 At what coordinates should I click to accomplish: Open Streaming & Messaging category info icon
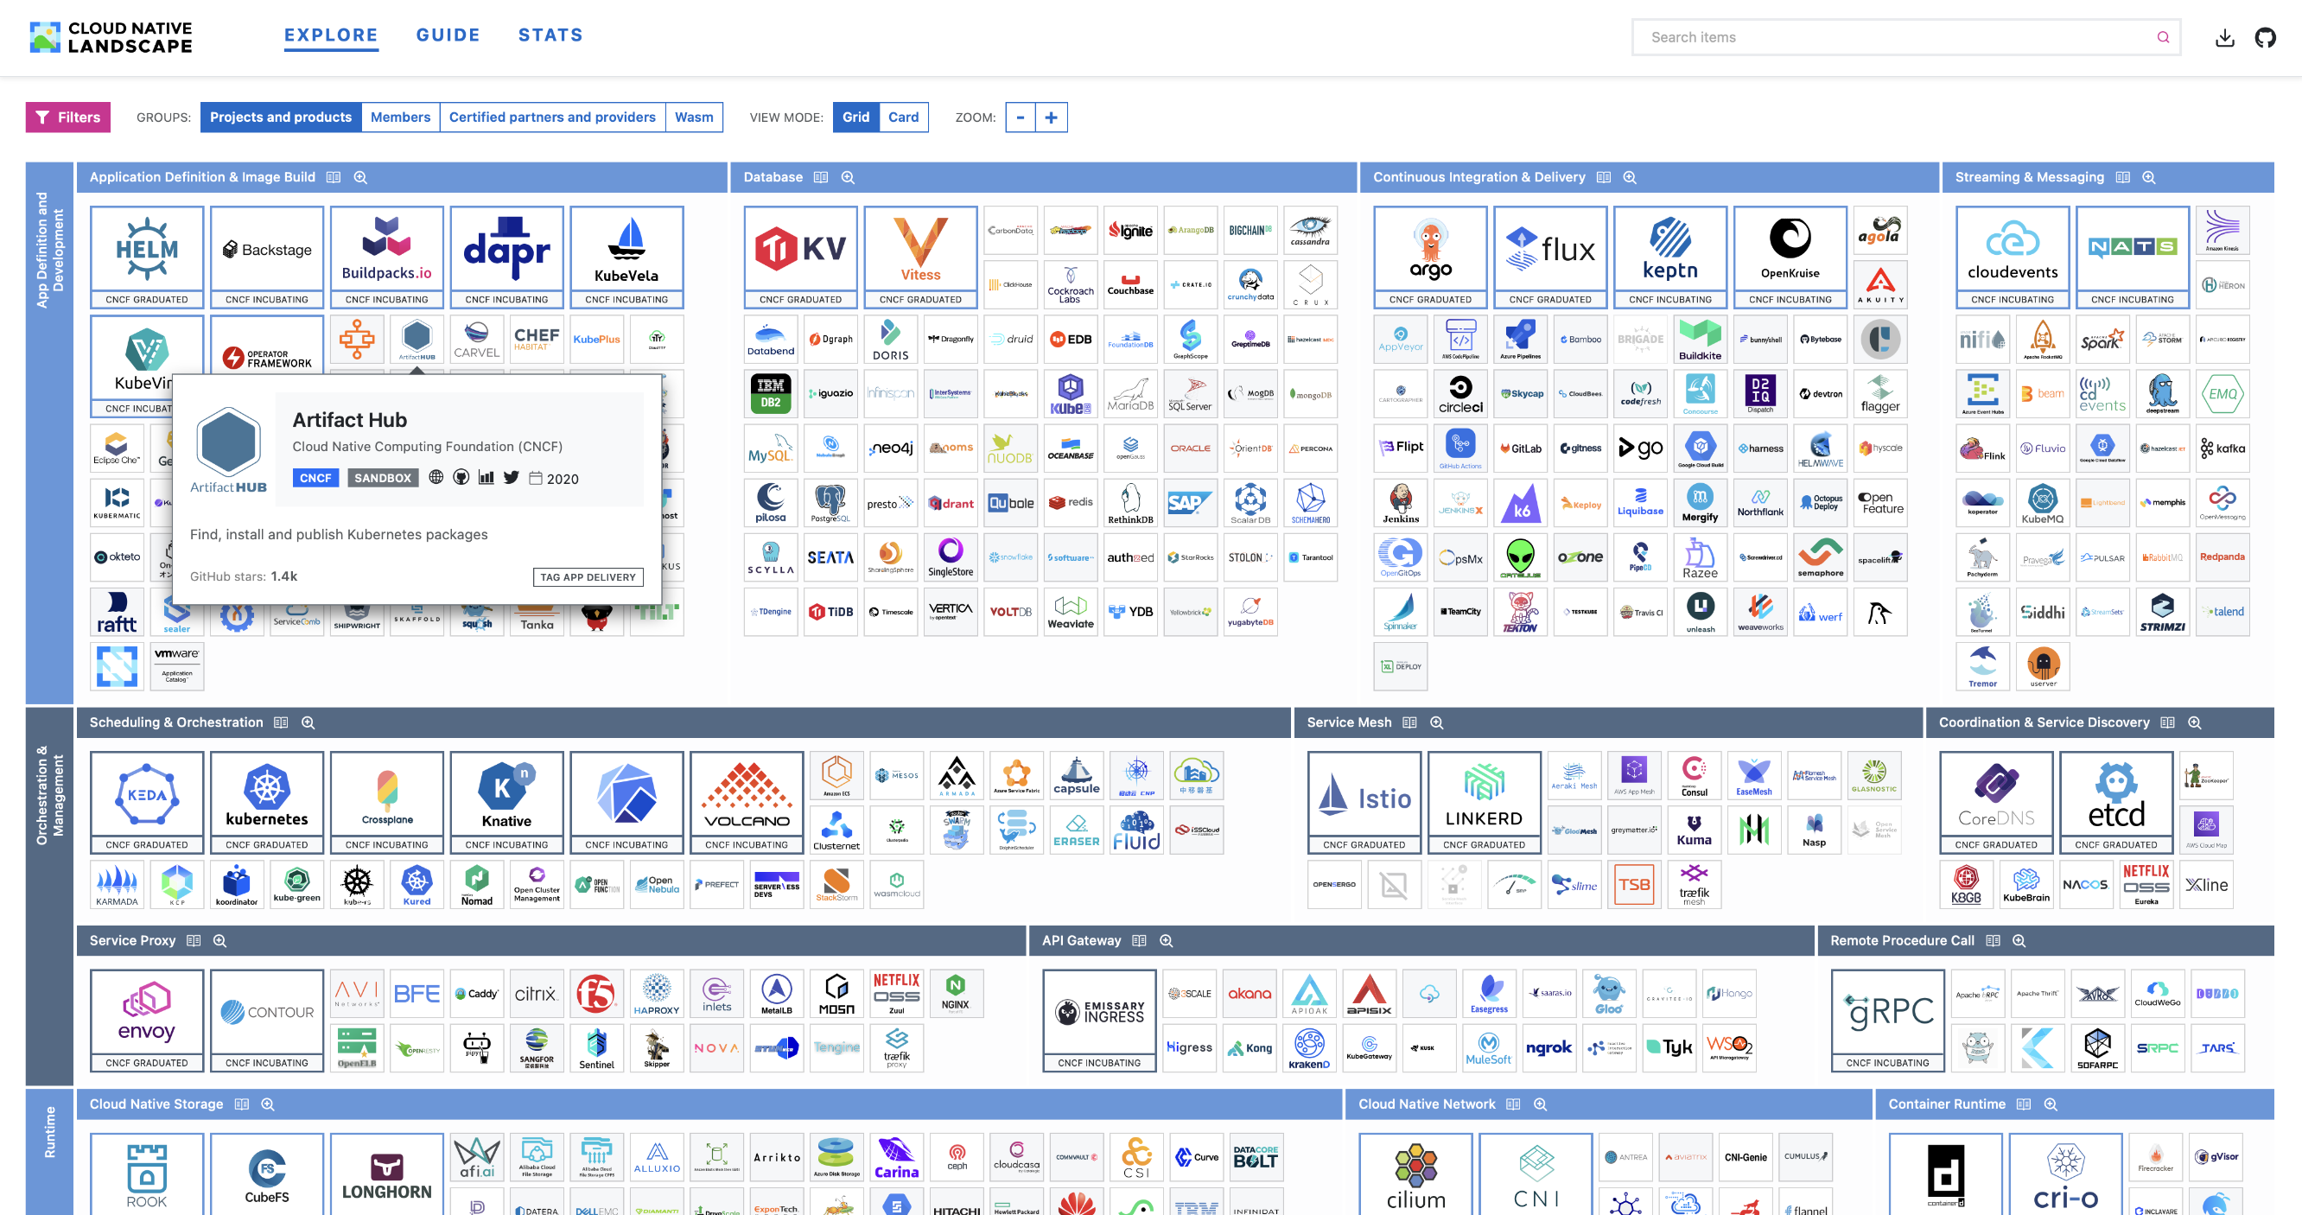click(2122, 178)
